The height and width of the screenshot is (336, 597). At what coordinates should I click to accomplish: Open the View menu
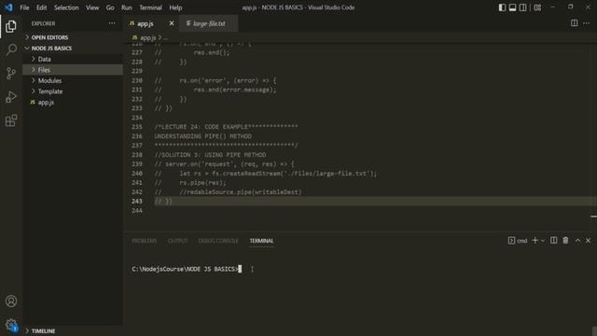tap(92, 7)
